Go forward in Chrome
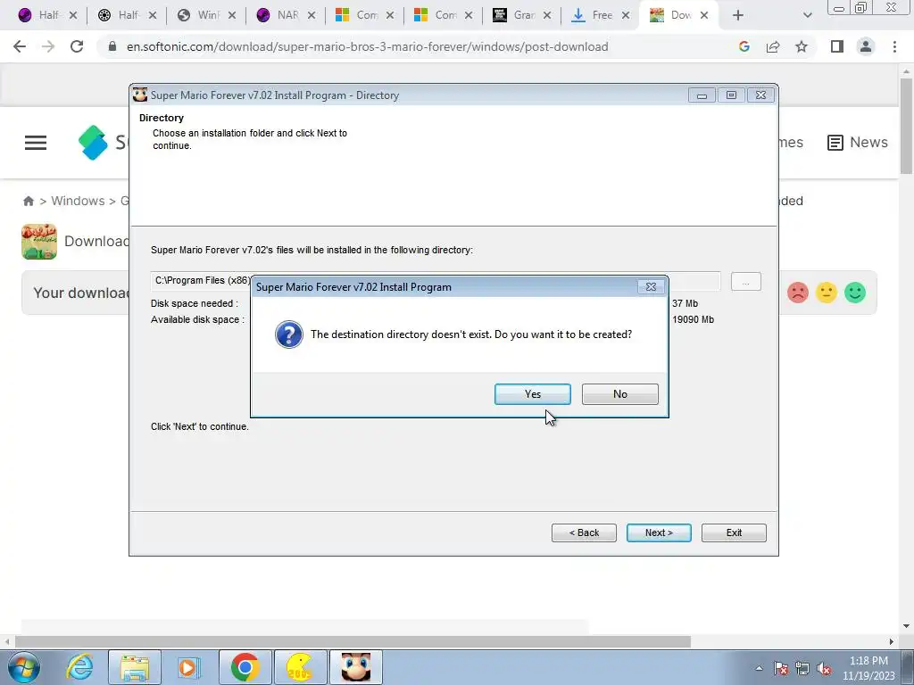The height and width of the screenshot is (685, 914). point(48,46)
